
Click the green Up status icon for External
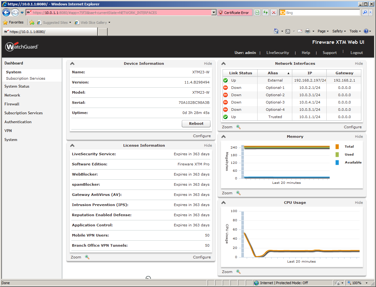(x=225, y=80)
